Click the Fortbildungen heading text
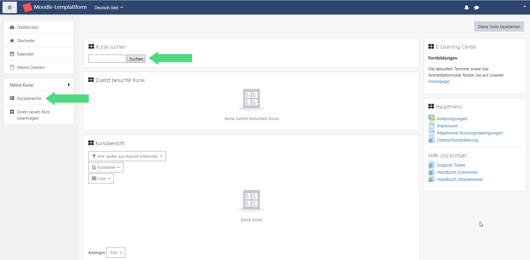The width and height of the screenshot is (530, 260). point(443,58)
